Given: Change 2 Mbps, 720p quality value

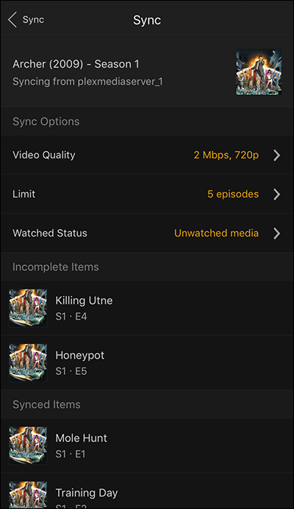Looking at the screenshot, I should [x=226, y=155].
